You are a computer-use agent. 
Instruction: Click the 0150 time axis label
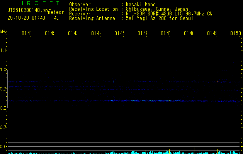pos(236,33)
